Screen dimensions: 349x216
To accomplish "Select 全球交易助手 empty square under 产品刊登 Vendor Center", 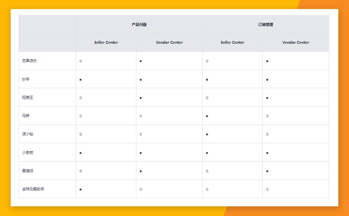I will pyautogui.click(x=141, y=189).
